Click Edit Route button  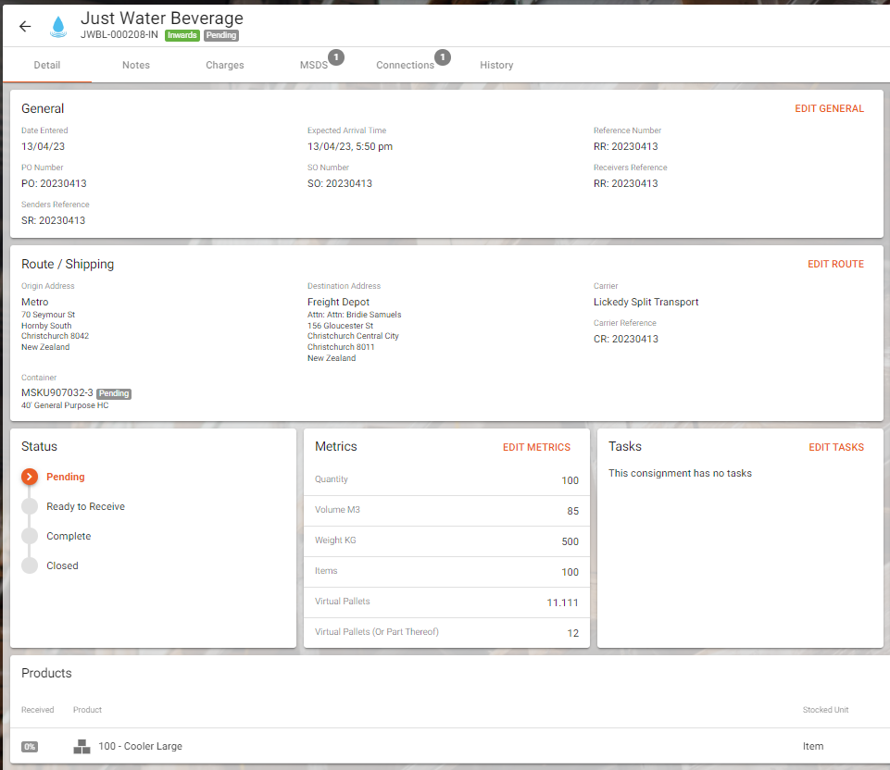(x=835, y=265)
